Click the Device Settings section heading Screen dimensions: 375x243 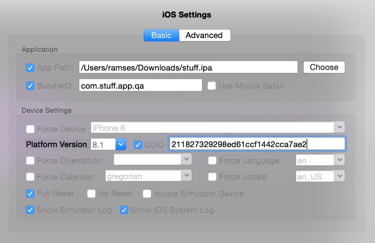tap(47, 110)
